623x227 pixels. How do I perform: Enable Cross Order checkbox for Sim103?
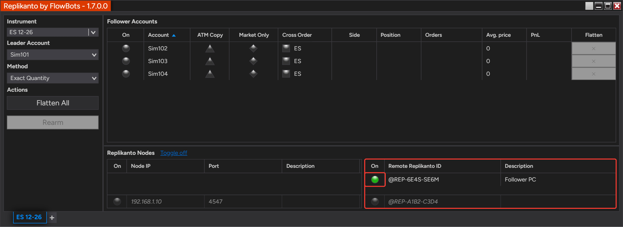(x=286, y=61)
